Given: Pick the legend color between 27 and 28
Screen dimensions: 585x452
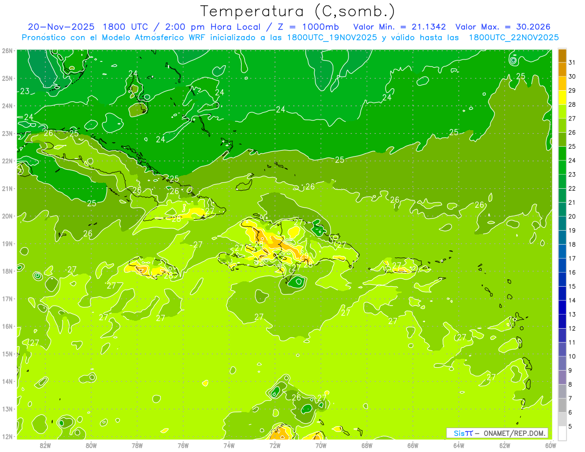Looking at the screenshot, I should 563,112.
